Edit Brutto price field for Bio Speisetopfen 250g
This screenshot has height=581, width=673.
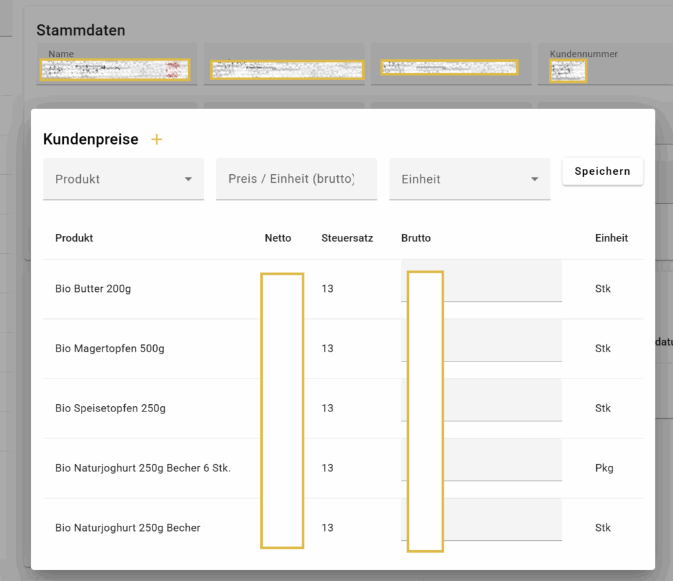501,401
